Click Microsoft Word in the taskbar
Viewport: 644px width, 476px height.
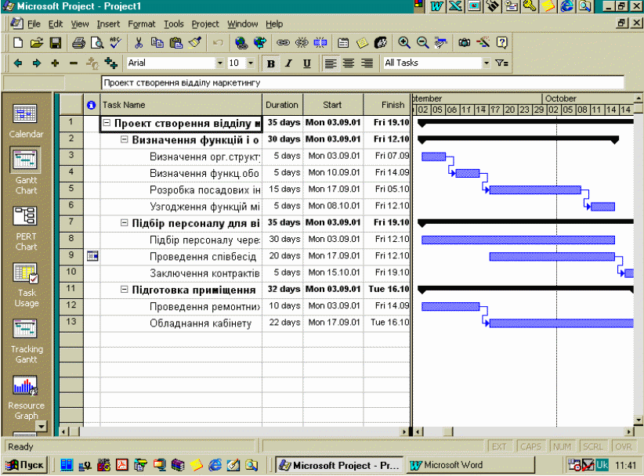click(x=447, y=465)
